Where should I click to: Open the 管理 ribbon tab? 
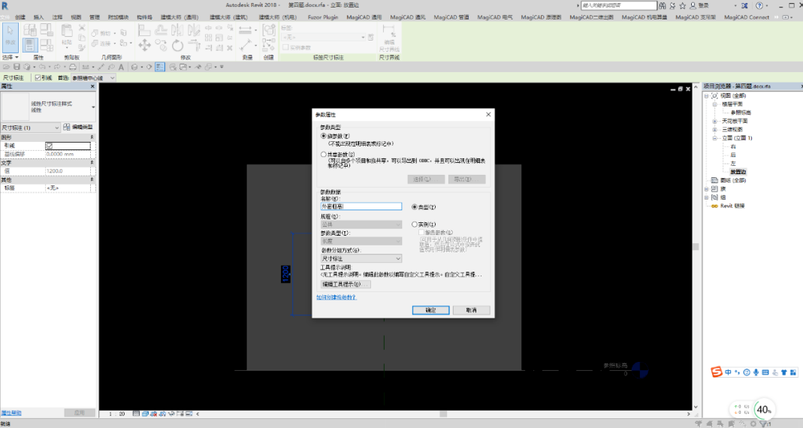pyautogui.click(x=95, y=17)
